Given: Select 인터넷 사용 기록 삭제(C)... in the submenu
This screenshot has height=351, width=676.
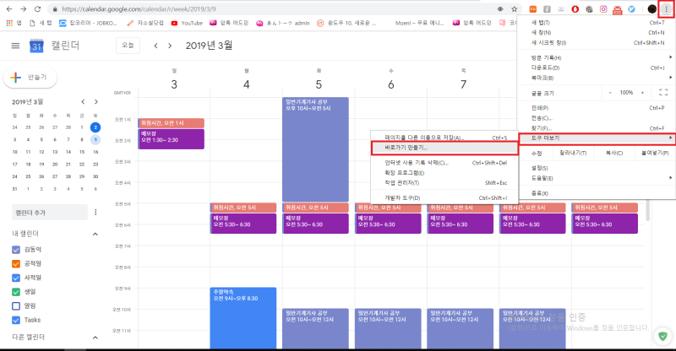Looking at the screenshot, I should (444, 163).
